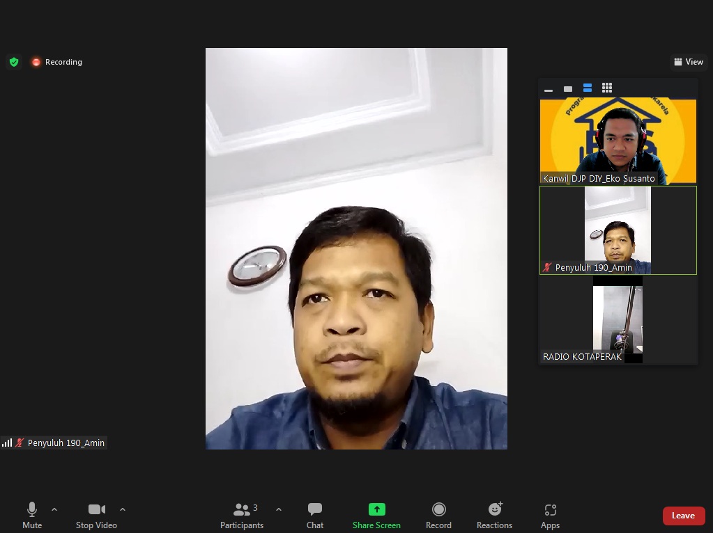Select the single-thumbnail active speaker layout
This screenshot has height=533, width=713.
coord(568,88)
